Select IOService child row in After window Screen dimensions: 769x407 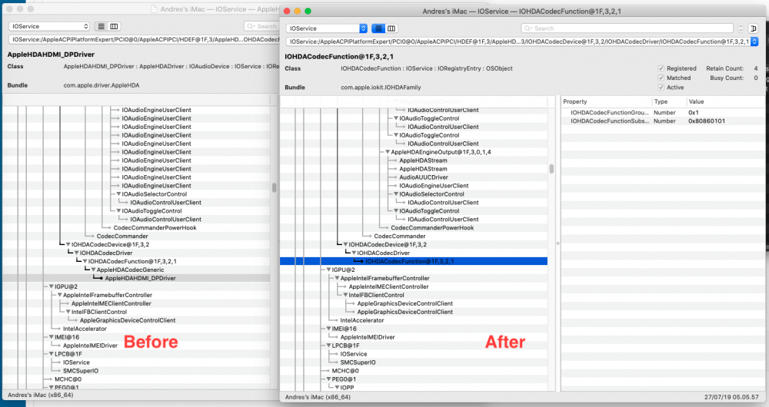click(x=354, y=354)
